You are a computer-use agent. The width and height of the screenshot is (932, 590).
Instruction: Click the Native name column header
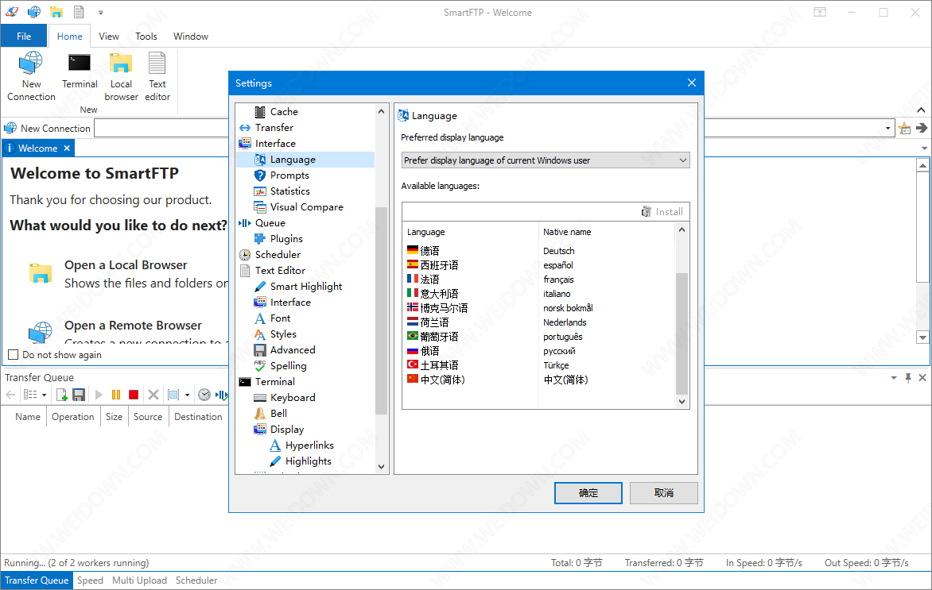click(x=567, y=232)
